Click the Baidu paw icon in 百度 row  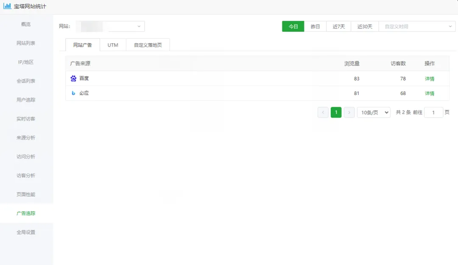click(73, 78)
